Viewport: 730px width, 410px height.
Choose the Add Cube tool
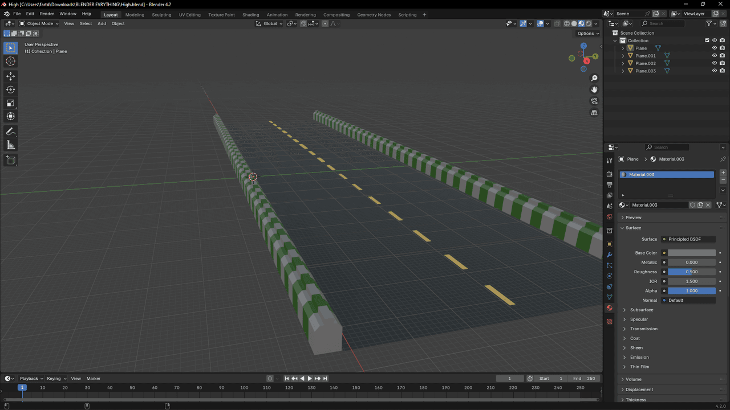[x=10, y=161]
